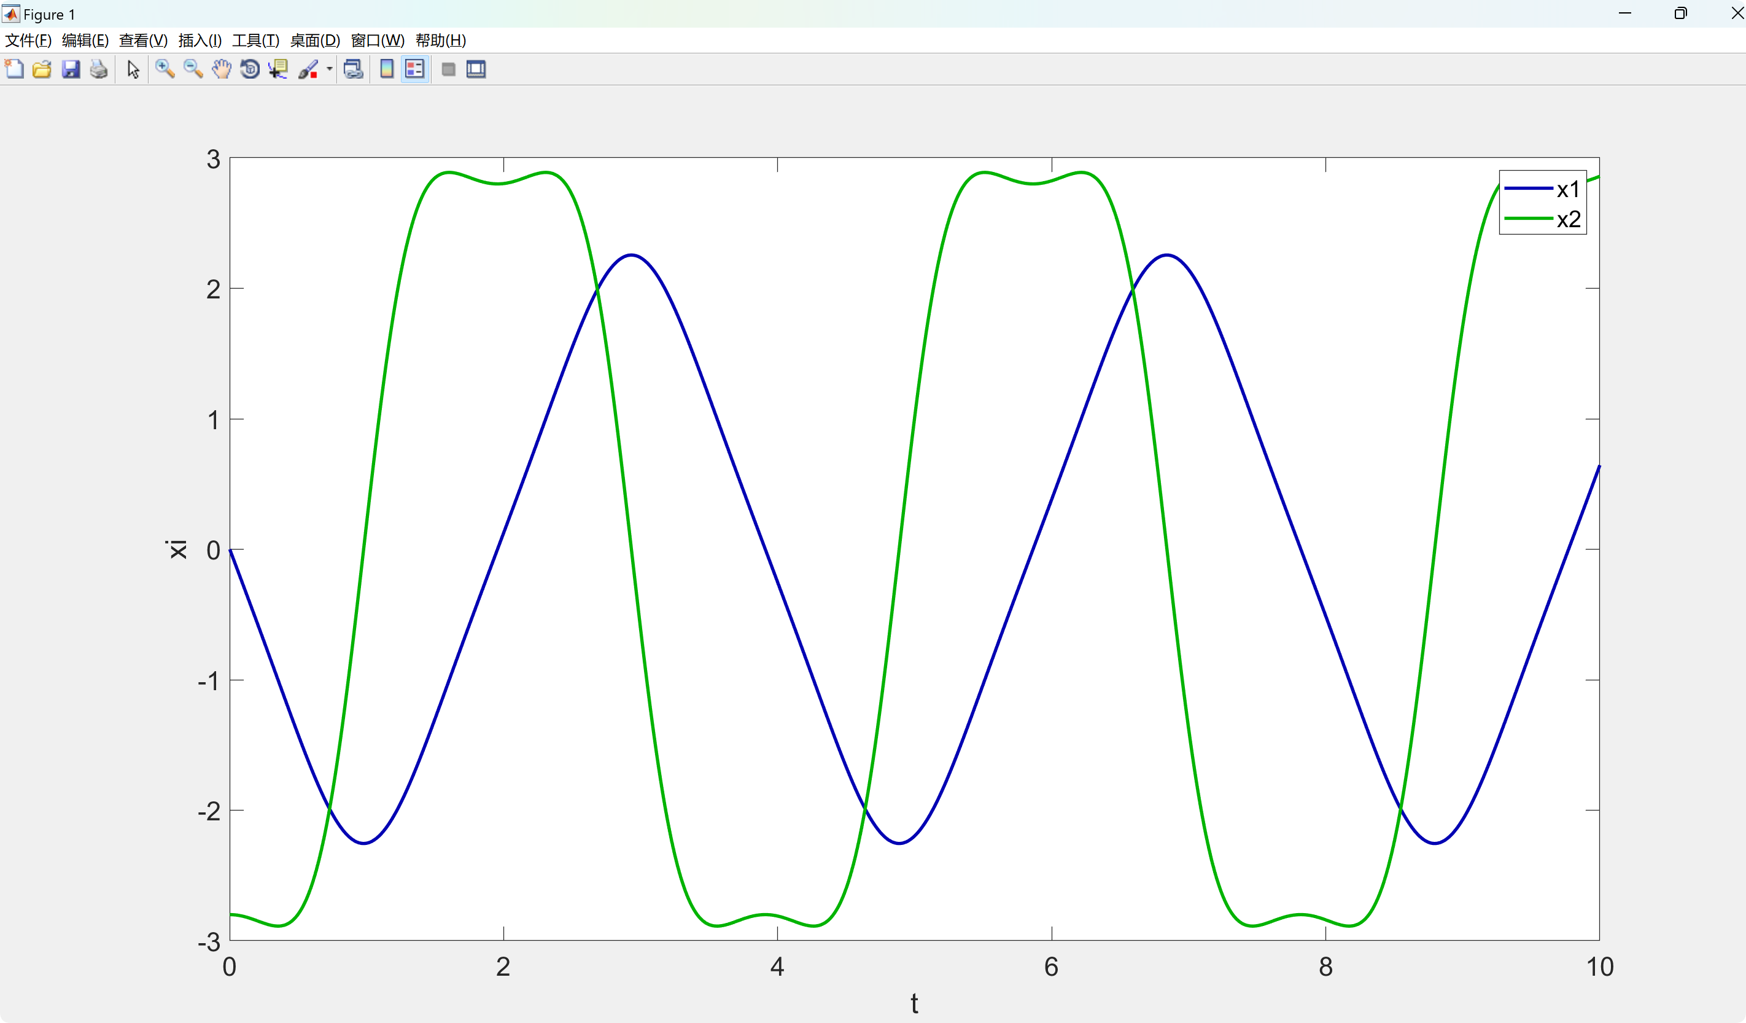Activate the Data Cursor tool

click(x=279, y=69)
